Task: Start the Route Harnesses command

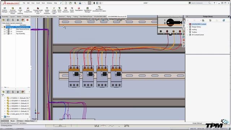Action: (66, 10)
